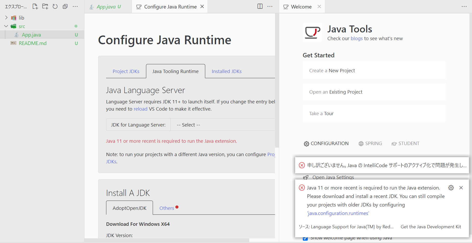The width and height of the screenshot is (472, 243).
Task: Open the STUDENT section tab
Action: pyautogui.click(x=406, y=143)
